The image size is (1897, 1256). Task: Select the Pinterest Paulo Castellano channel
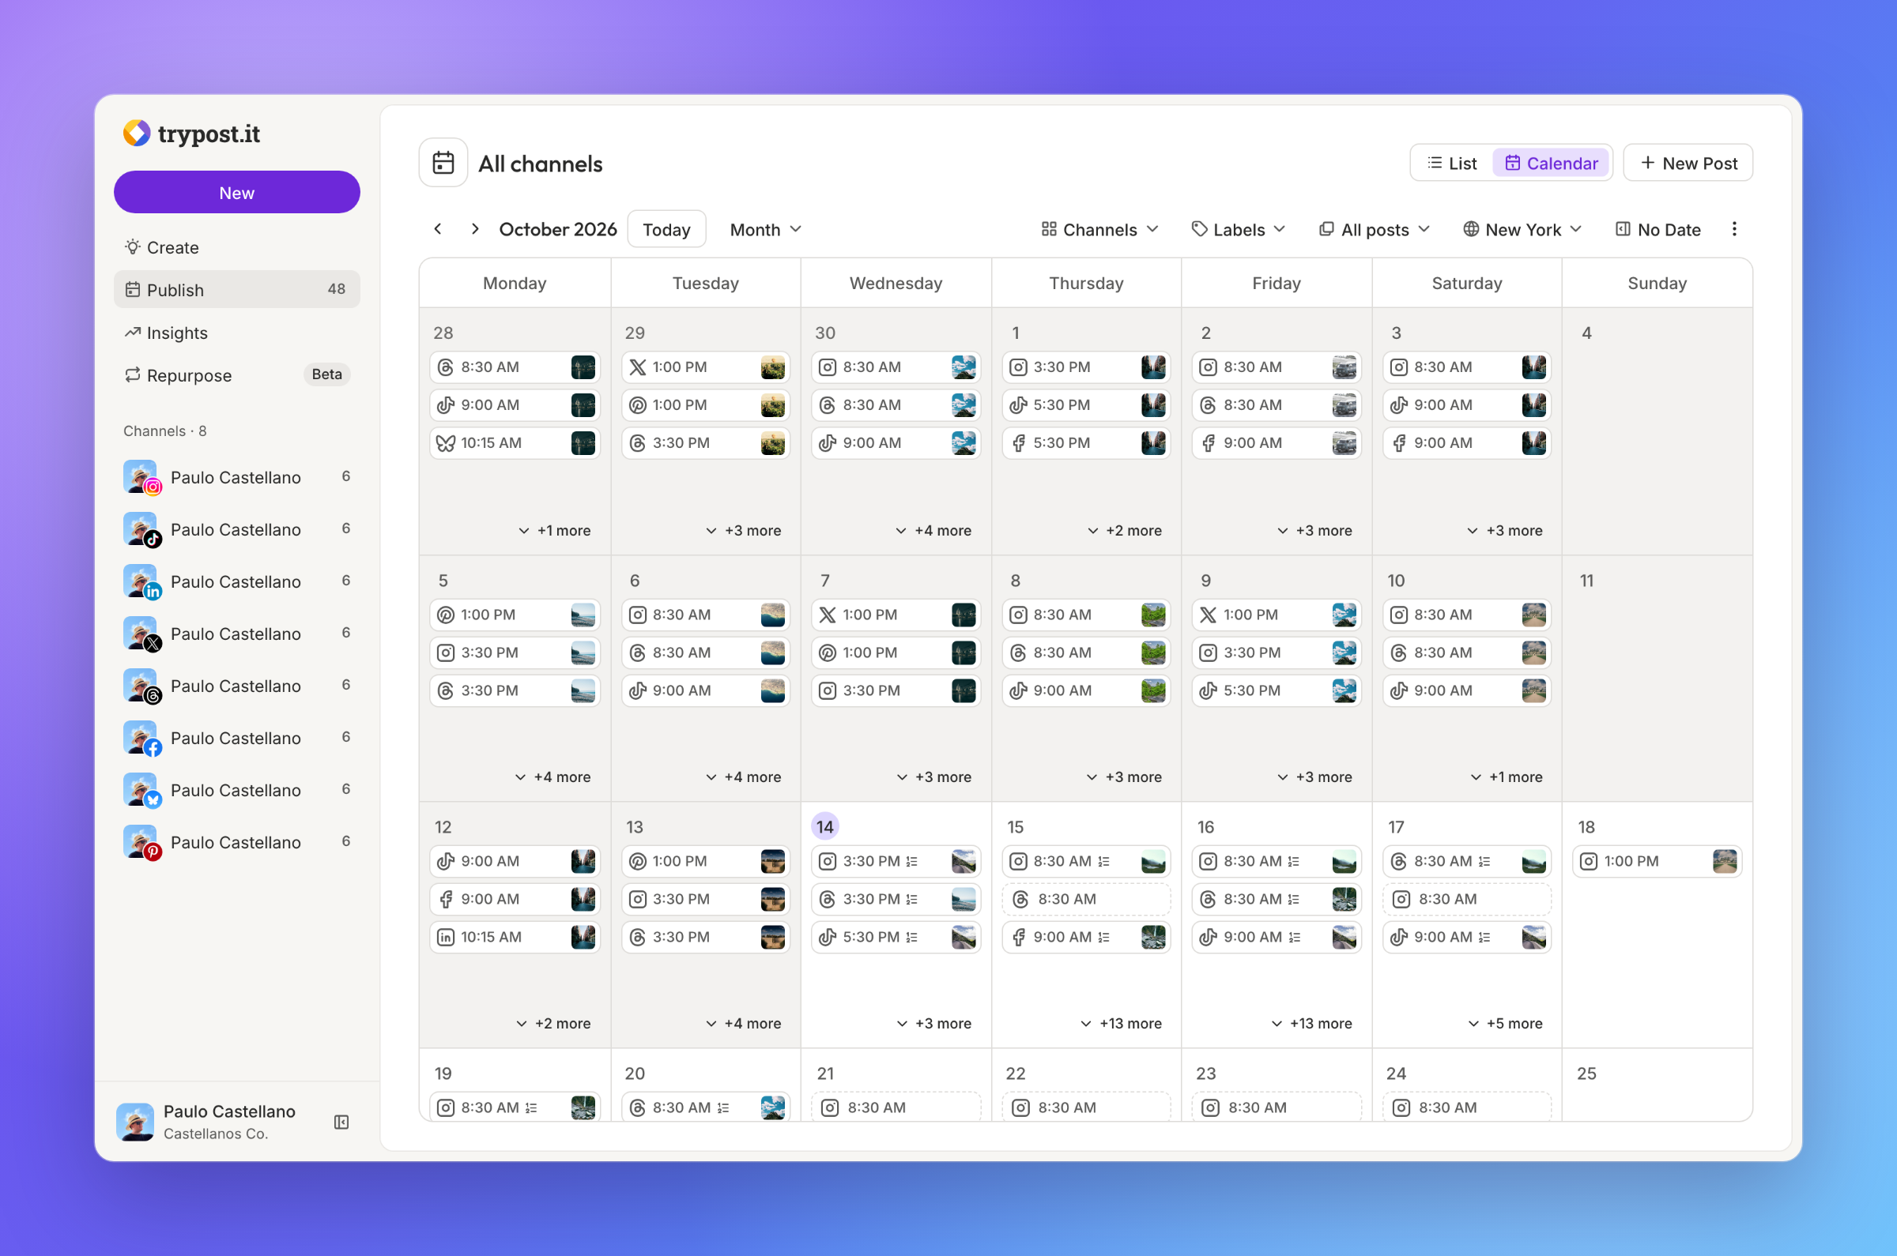tap(237, 842)
